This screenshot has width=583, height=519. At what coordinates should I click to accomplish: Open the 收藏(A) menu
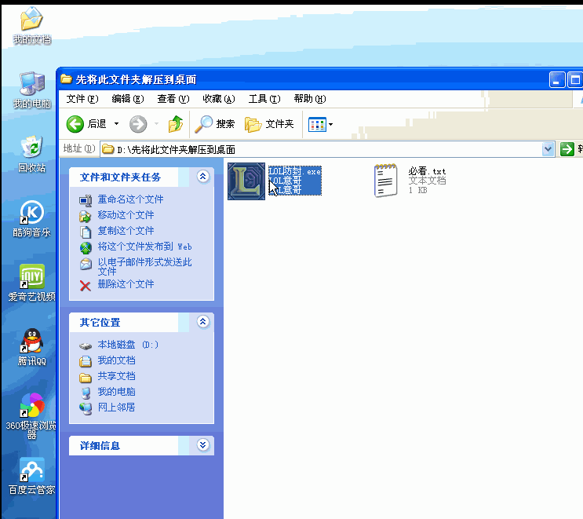coord(219,99)
